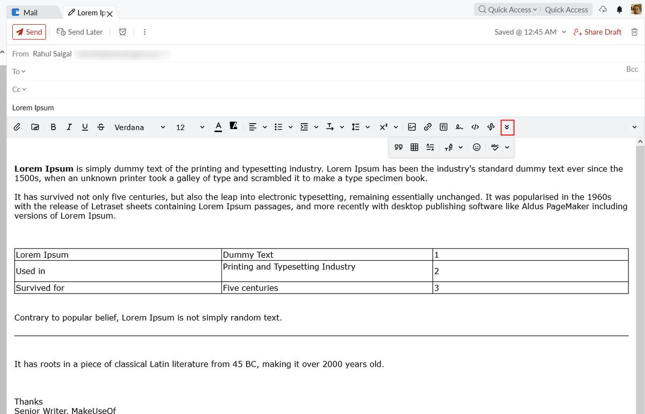The width and height of the screenshot is (645, 414).
Task: Choose font text color
Action: pos(218,126)
